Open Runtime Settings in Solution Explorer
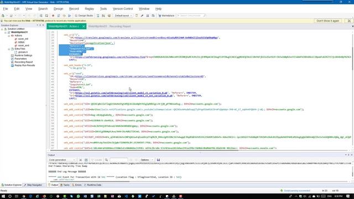Image resolution: width=354 pixels, height=199 pixels. 23,55
